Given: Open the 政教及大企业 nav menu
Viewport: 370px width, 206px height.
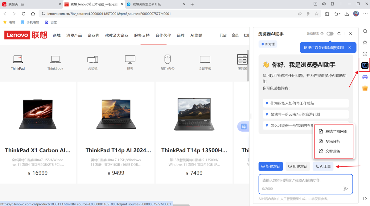Looking at the screenshot, I should click(117, 35).
